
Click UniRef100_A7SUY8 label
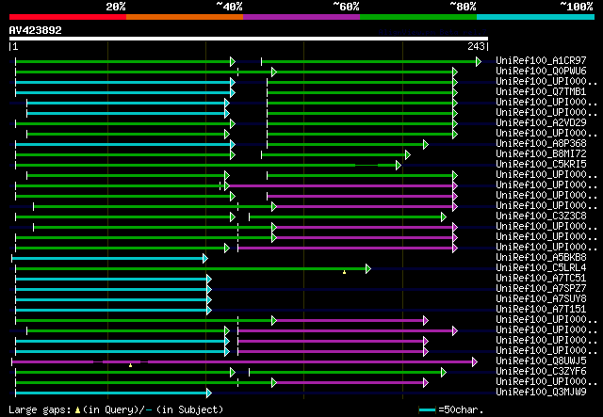coord(541,299)
